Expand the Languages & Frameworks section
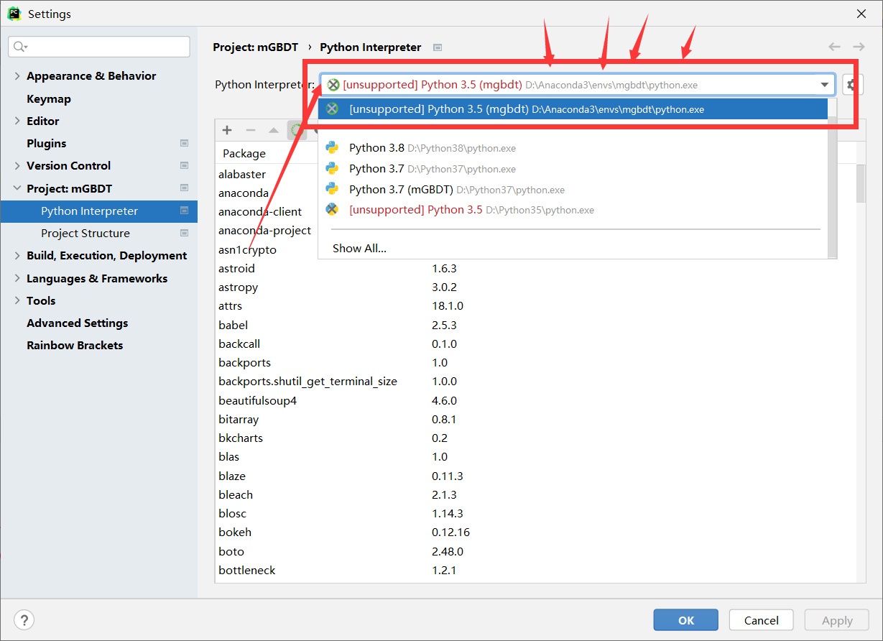 [17, 278]
